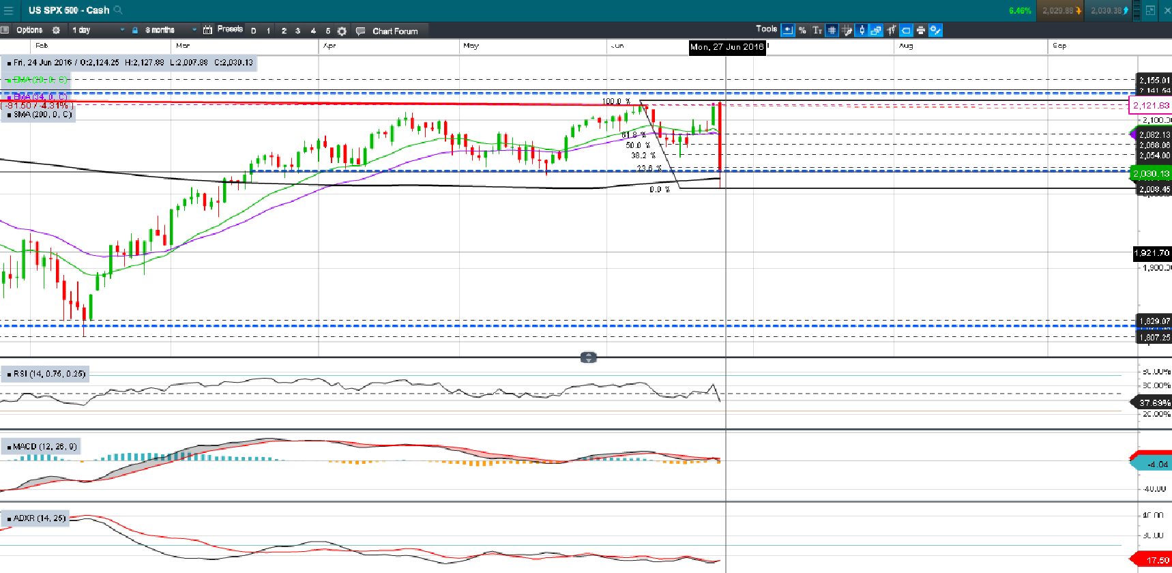Screen dimensions: 1172x573
Task: Search instruments with the magnifier icon
Action: (118, 10)
